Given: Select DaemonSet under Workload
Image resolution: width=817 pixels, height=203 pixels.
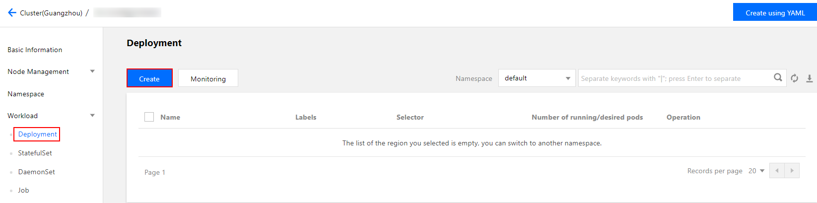Looking at the screenshot, I should pyautogui.click(x=36, y=172).
